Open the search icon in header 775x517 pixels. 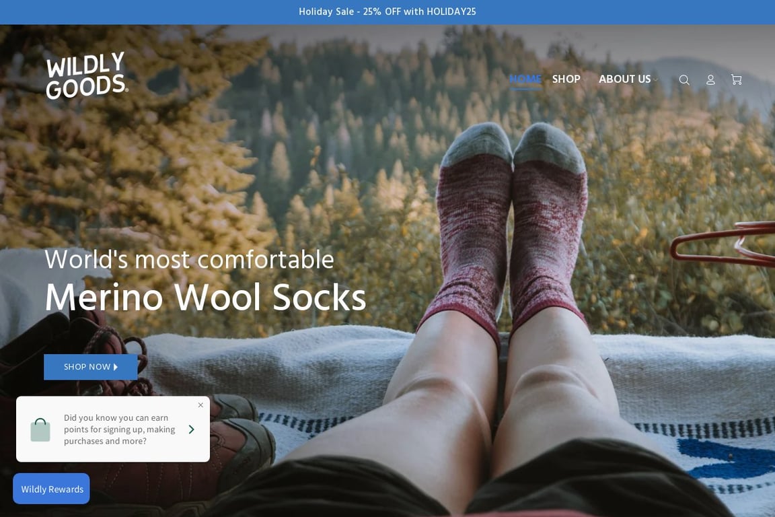click(684, 79)
